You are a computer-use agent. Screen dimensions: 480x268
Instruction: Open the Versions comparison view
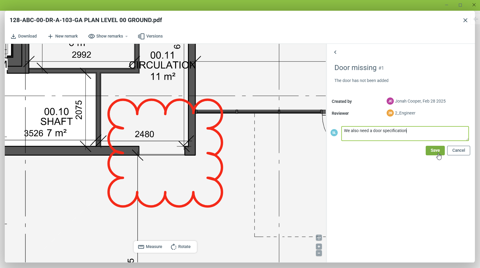click(x=150, y=36)
